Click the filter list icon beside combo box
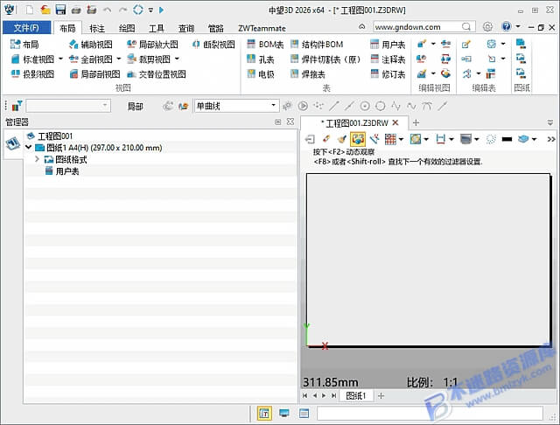 17,106
